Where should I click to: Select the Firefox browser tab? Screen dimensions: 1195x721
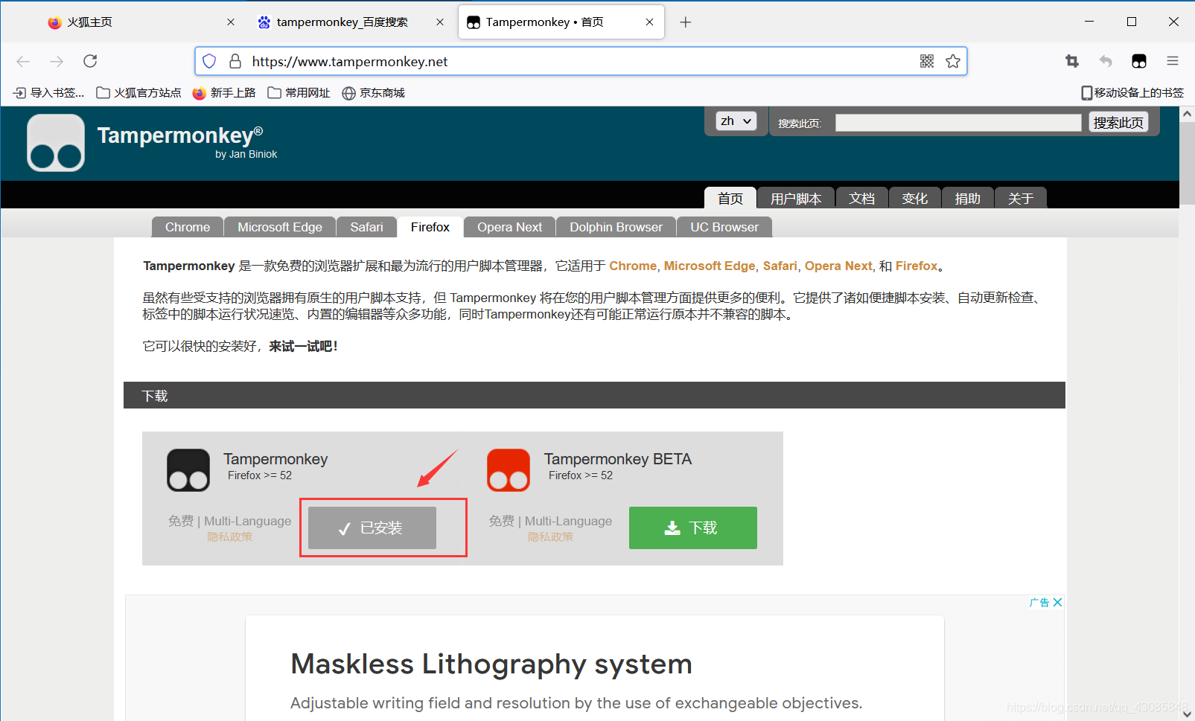430,227
